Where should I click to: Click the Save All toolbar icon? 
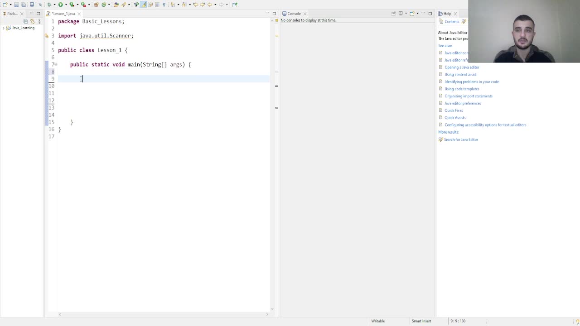pos(24,5)
